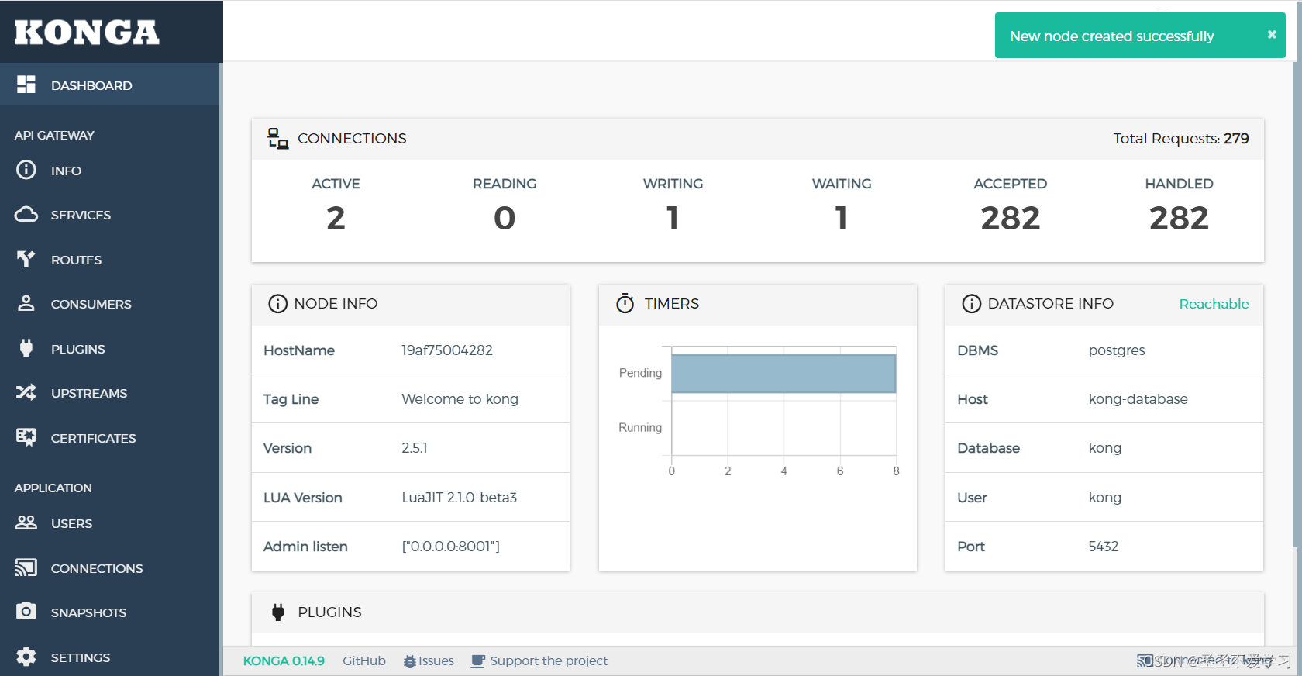
Task: Click the API GATEWAY section label
Action: click(54, 135)
